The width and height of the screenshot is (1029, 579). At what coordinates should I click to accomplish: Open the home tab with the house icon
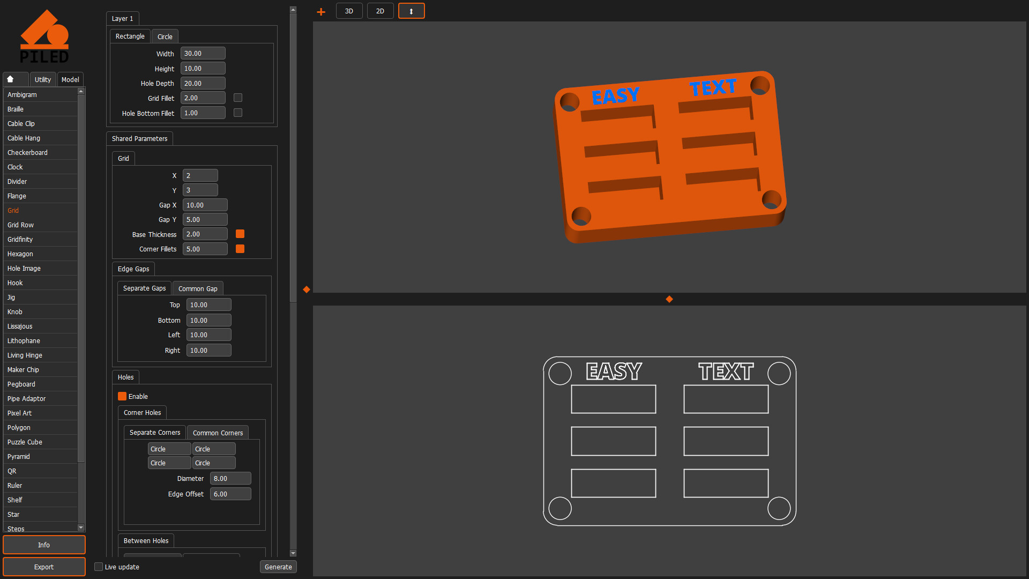coord(15,79)
